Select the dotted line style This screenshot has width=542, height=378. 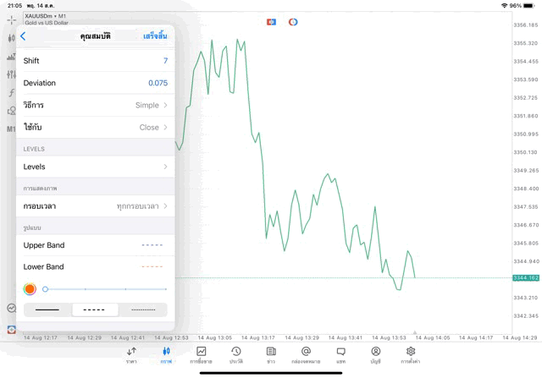click(143, 310)
